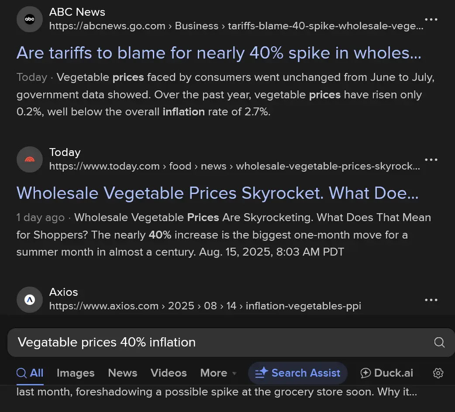Open the search settings gear icon
This screenshot has height=412, width=455.
pos(438,373)
